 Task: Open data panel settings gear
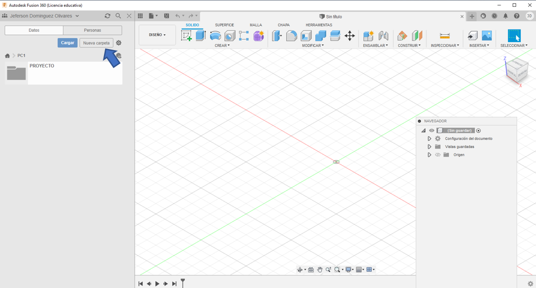[119, 43]
